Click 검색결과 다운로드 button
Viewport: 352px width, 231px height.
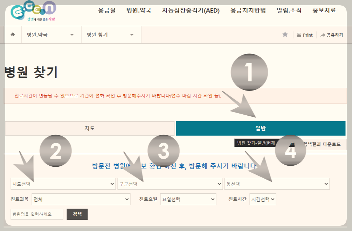pyautogui.click(x=322, y=144)
